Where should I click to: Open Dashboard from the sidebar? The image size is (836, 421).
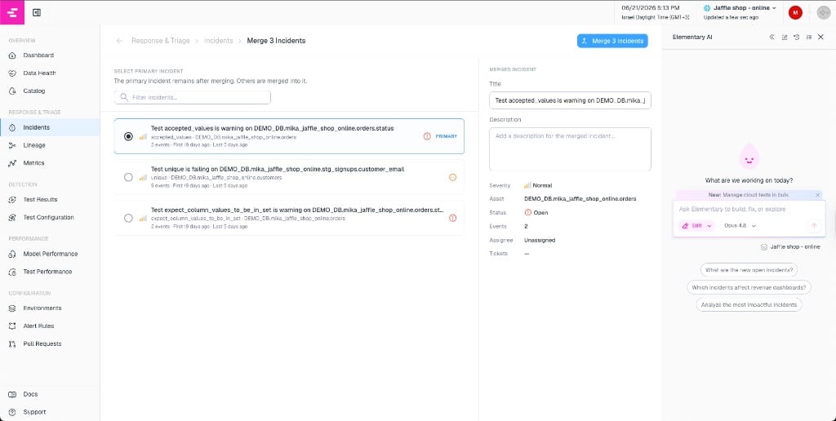pyautogui.click(x=38, y=55)
